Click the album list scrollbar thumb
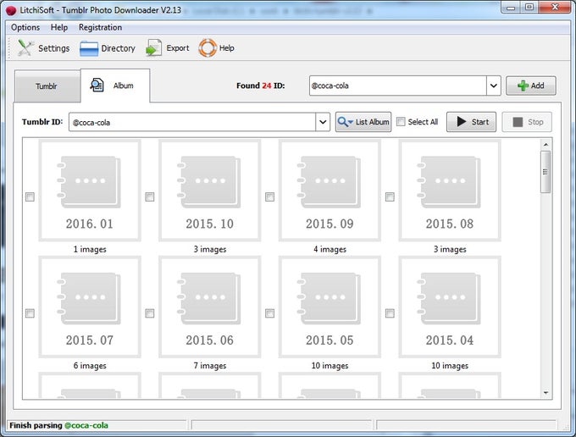Image resolution: width=576 pixels, height=437 pixels. (546, 172)
